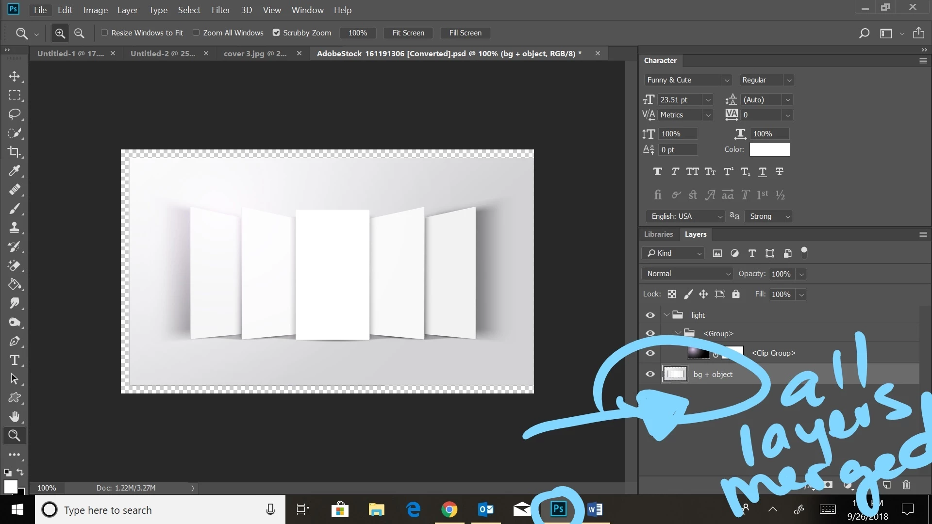Click the Fit Screen button
Viewport: 932px width, 524px height.
(408, 33)
